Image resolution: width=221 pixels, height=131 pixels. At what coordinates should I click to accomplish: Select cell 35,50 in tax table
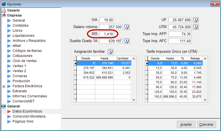click(183, 92)
